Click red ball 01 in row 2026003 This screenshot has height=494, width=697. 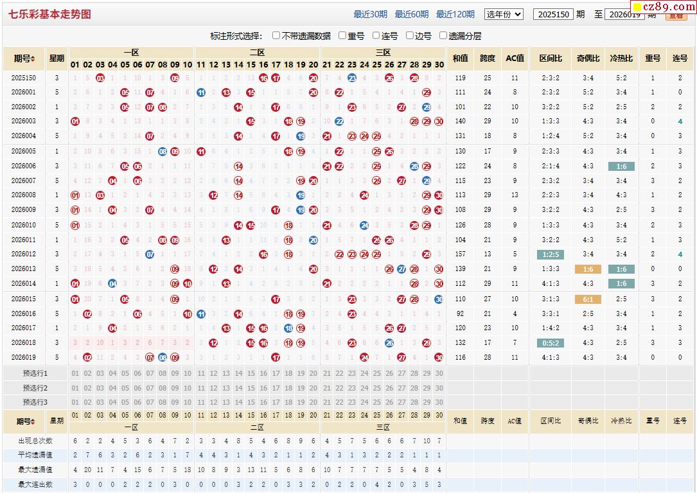[75, 121]
